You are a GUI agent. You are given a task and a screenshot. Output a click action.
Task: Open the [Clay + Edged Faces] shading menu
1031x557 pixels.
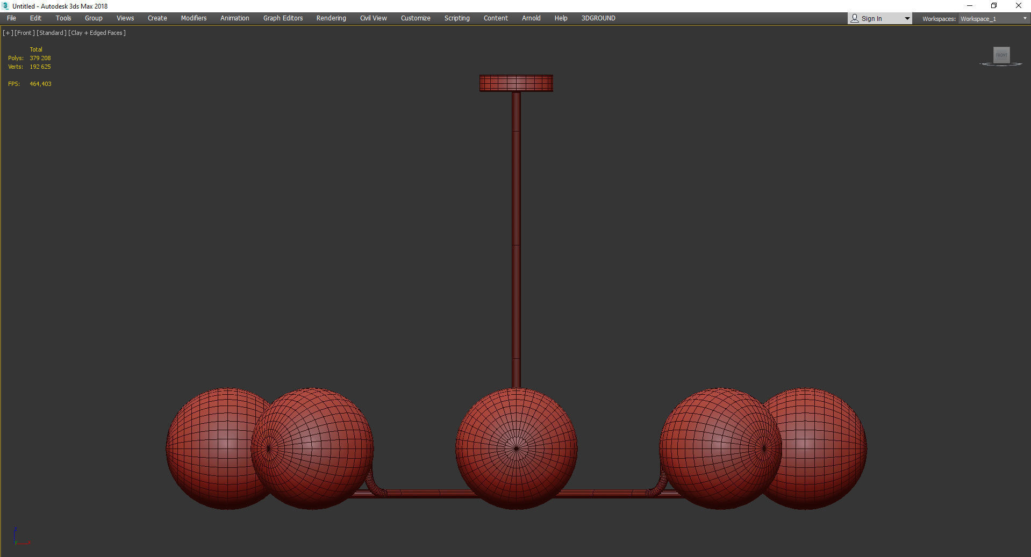97,33
